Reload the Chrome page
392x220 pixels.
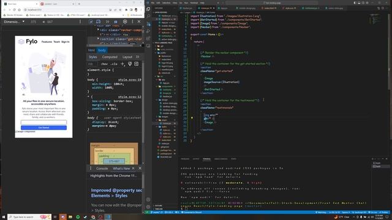click(x=14, y=10)
